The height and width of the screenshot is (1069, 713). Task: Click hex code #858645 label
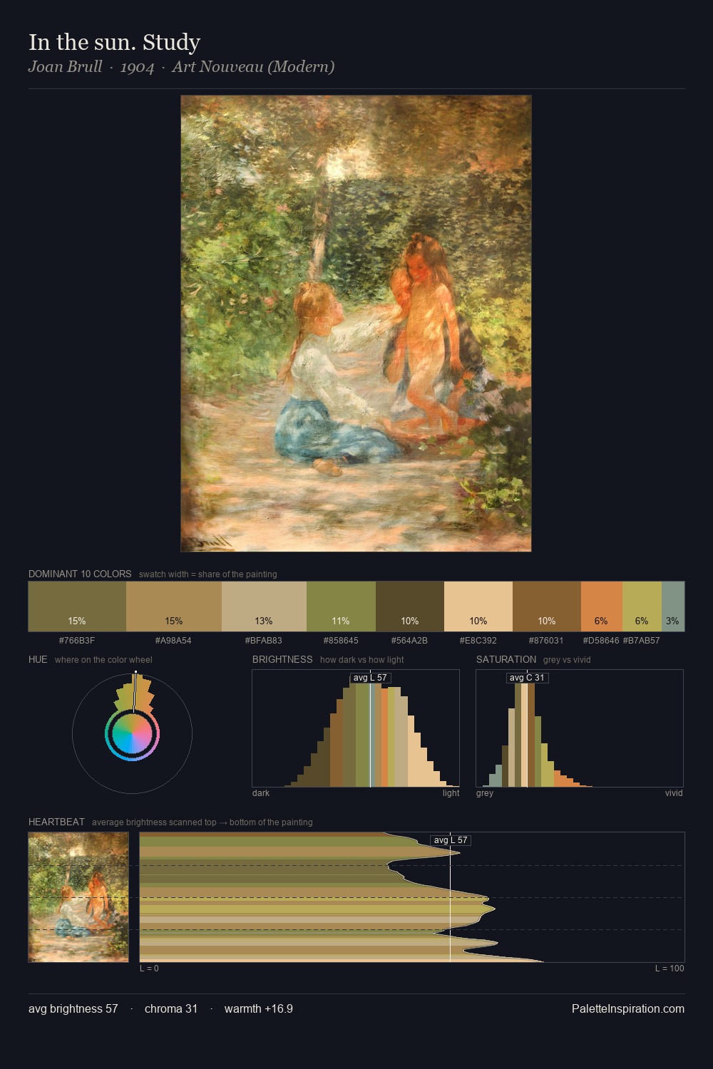(x=341, y=641)
